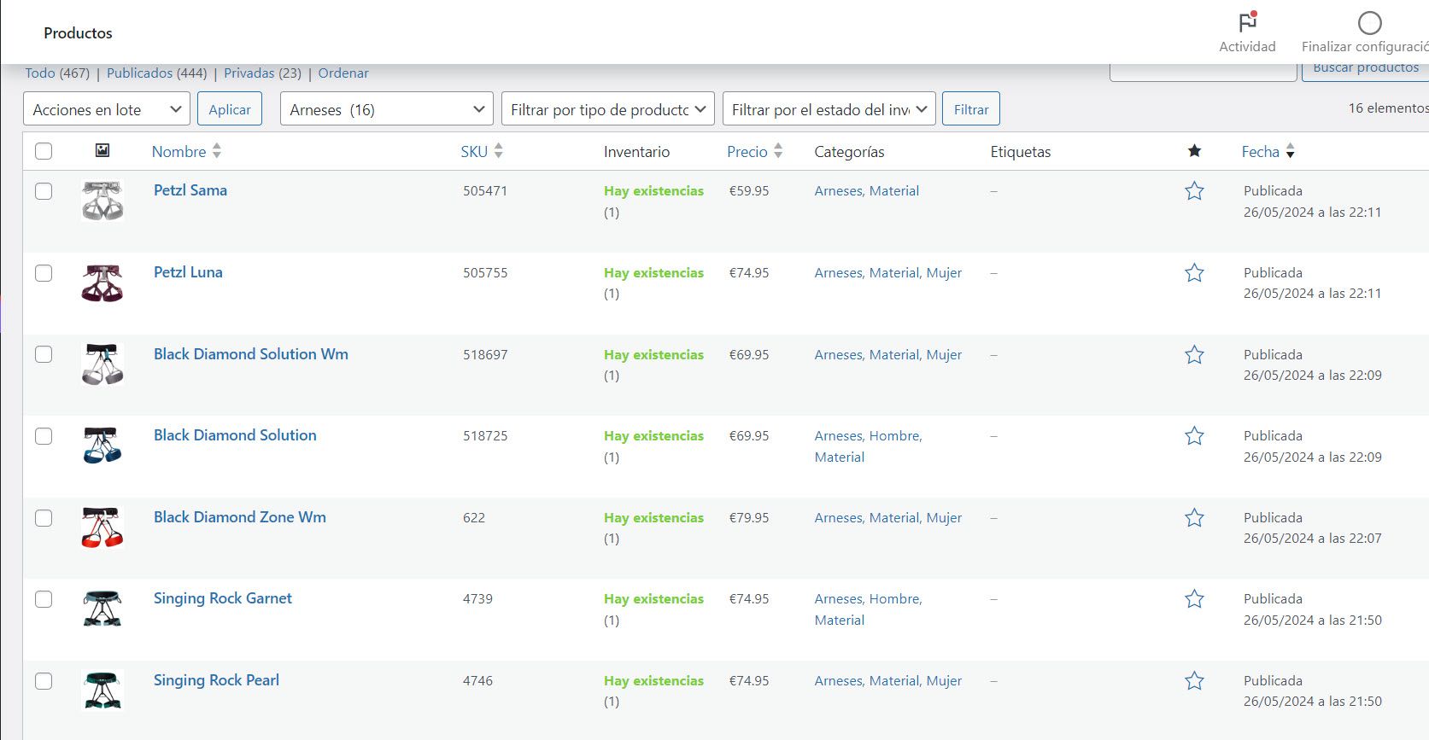Viewport: 1429px width, 740px height.
Task: Check the Singing Rock Garnet row
Action: click(x=44, y=599)
